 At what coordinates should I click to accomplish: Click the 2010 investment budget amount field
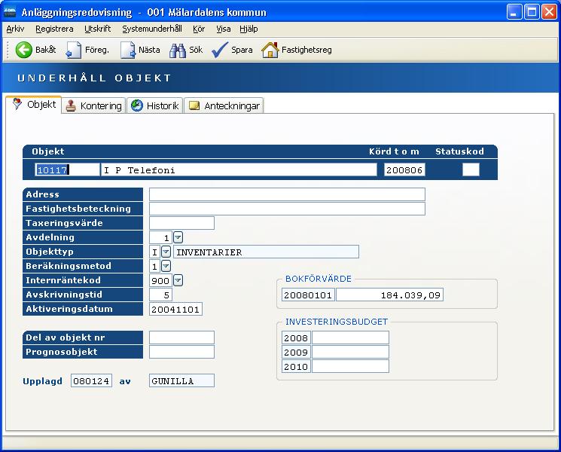click(x=350, y=366)
